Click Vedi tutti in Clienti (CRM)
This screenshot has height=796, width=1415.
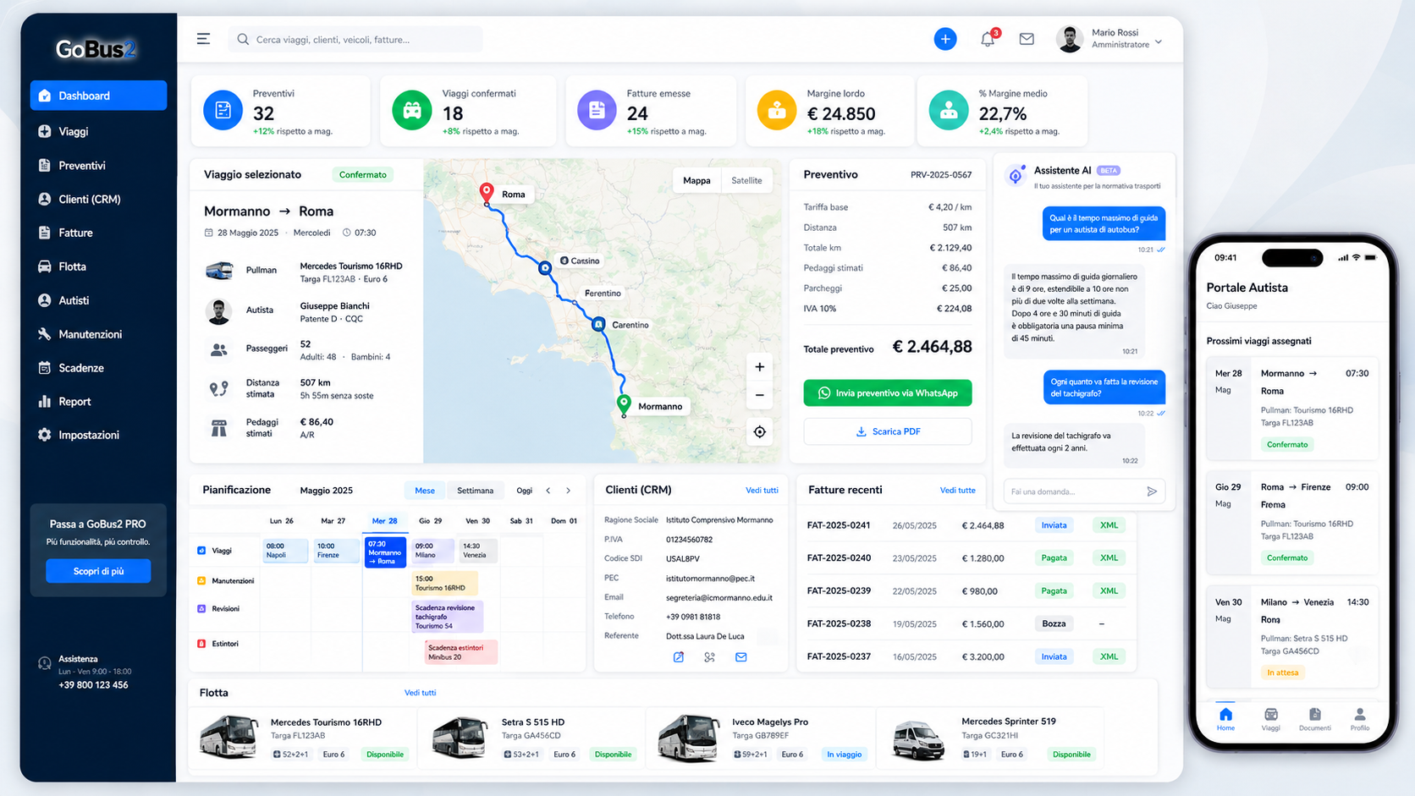(x=762, y=491)
